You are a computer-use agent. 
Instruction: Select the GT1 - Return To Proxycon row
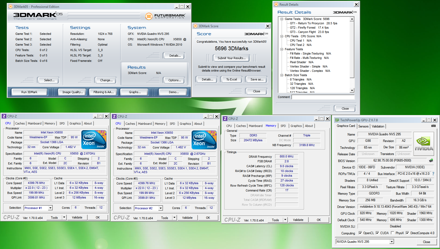click(x=314, y=23)
